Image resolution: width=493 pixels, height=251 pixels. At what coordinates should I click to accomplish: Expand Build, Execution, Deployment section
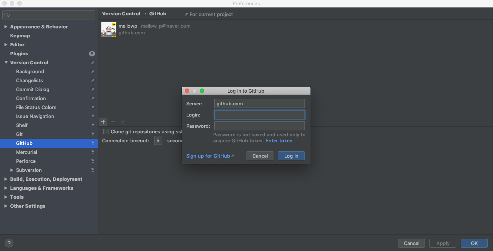[x=6, y=179]
